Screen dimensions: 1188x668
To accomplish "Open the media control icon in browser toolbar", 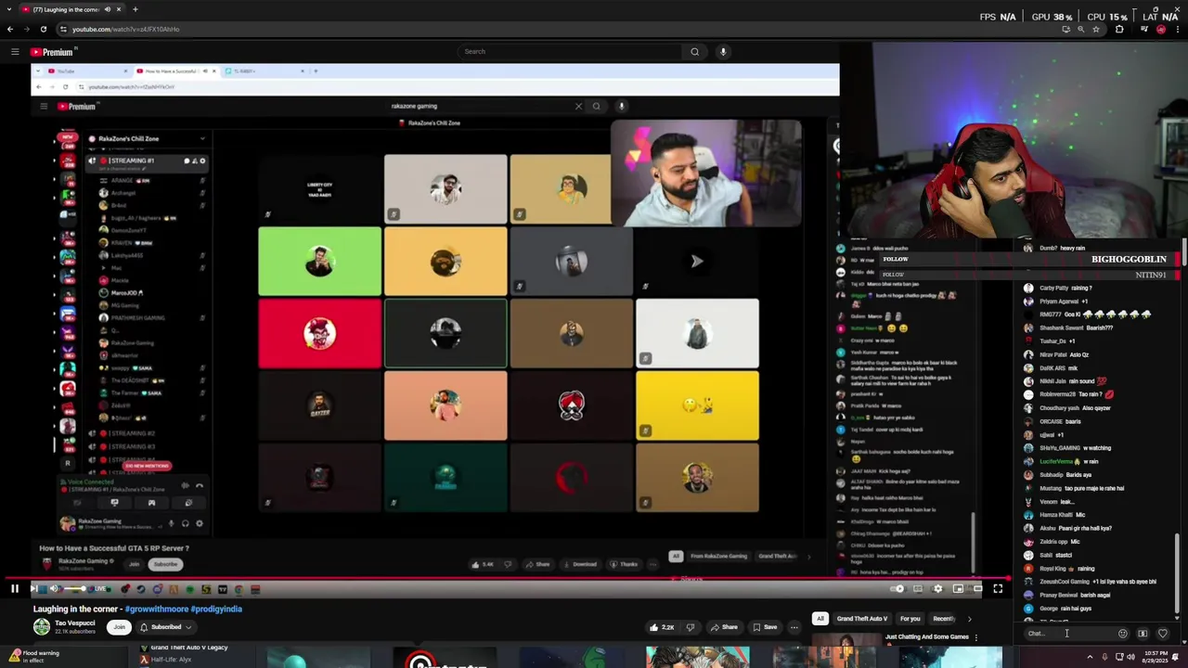I will click(x=1143, y=29).
